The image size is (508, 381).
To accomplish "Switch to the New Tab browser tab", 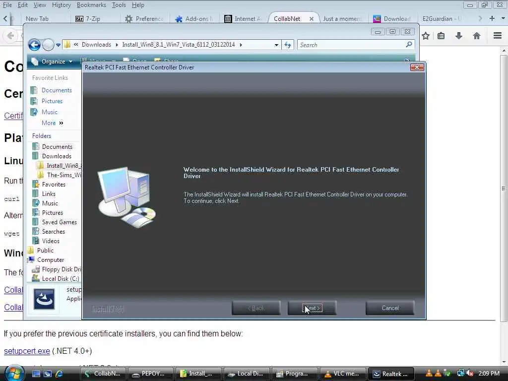I will point(37,19).
